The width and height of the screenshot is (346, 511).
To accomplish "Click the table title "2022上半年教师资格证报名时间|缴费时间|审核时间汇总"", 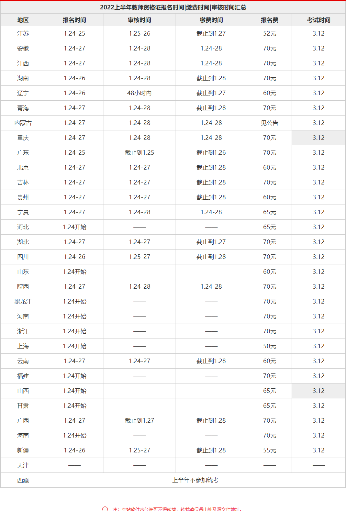I will point(173,7).
